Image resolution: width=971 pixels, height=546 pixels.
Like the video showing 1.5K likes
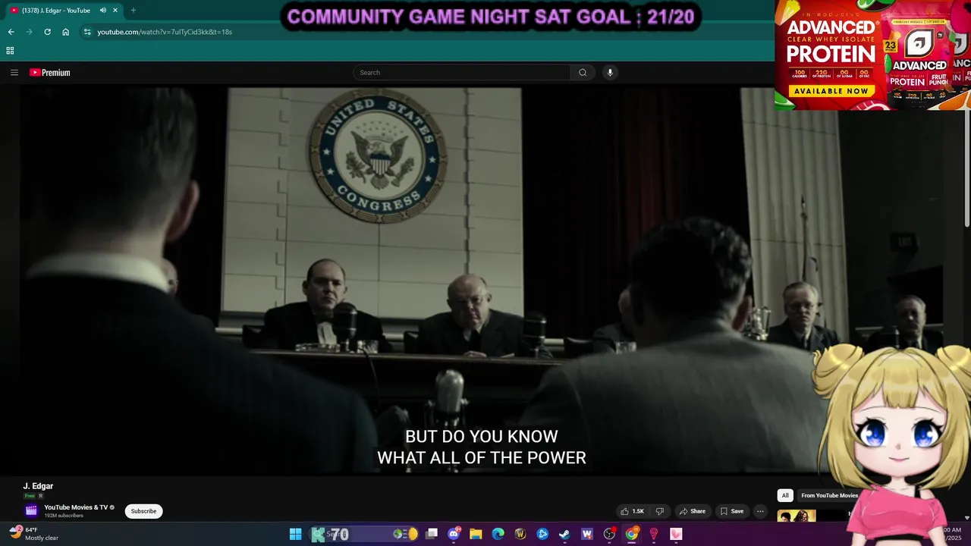(633, 511)
